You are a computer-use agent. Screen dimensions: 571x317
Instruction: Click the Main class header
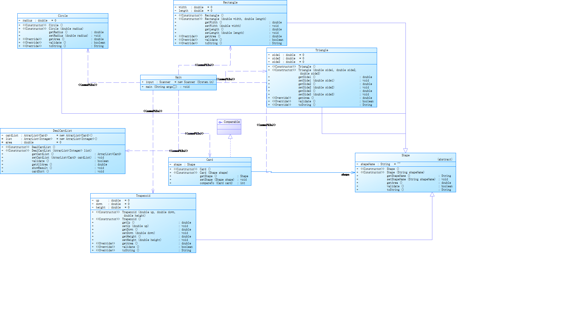point(178,77)
